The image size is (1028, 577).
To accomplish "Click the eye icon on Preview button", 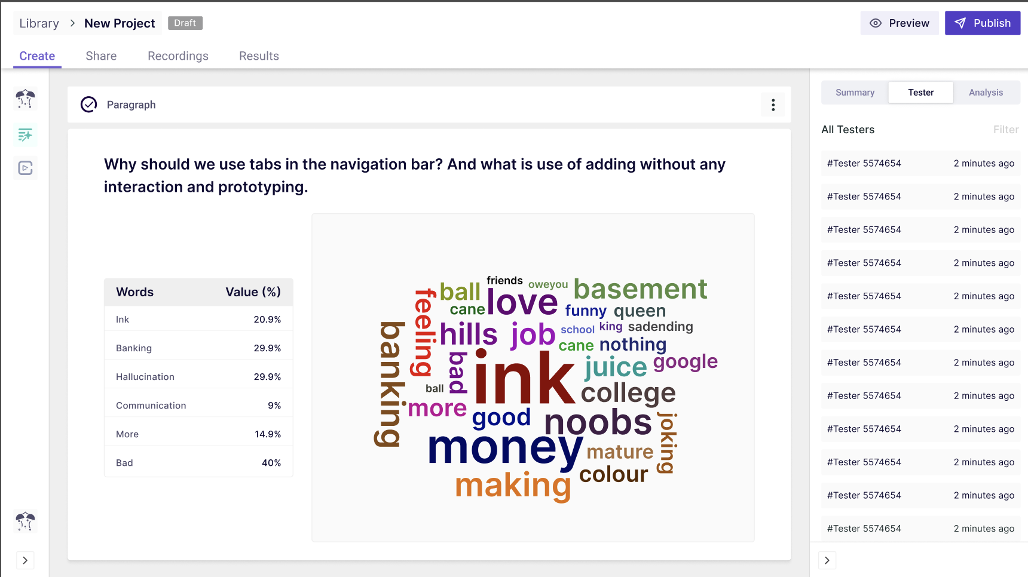I will [876, 23].
